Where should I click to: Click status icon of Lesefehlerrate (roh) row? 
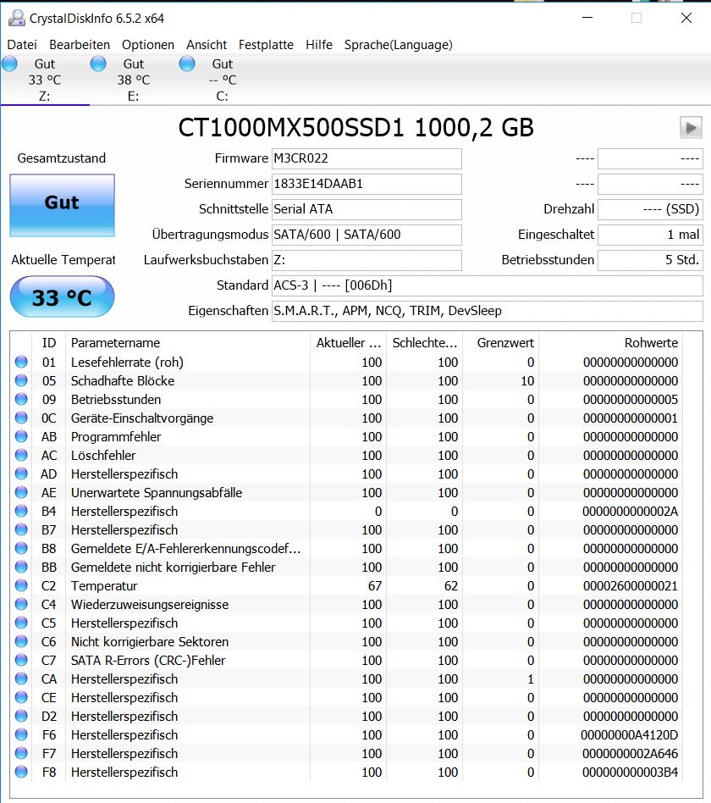point(21,362)
